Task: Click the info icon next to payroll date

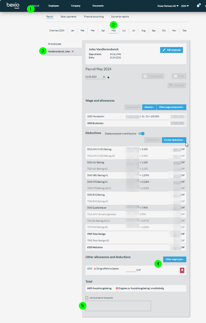Action: point(108,77)
